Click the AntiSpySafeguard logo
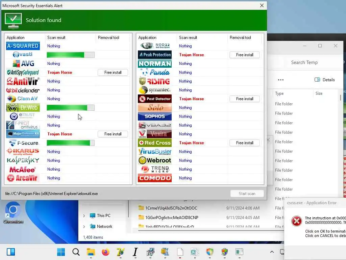Image resolution: width=346 pixels, height=260 pixels. pyautogui.click(x=23, y=72)
